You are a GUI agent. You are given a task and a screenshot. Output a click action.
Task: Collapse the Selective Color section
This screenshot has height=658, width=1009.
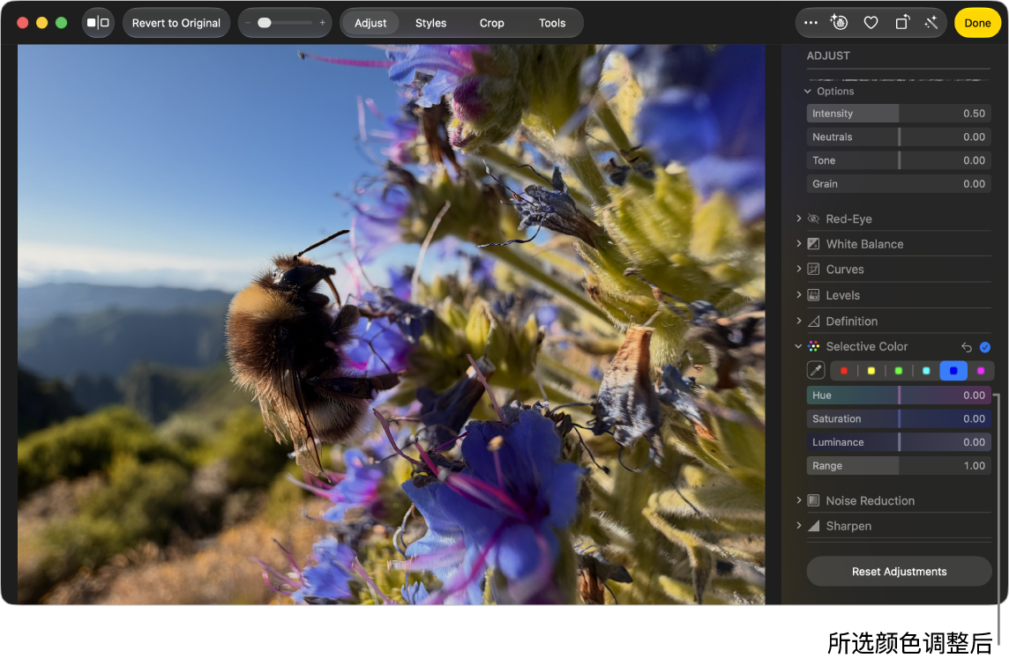tap(798, 346)
